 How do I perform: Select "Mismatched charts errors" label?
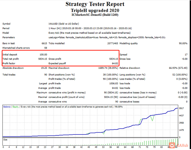16,48
